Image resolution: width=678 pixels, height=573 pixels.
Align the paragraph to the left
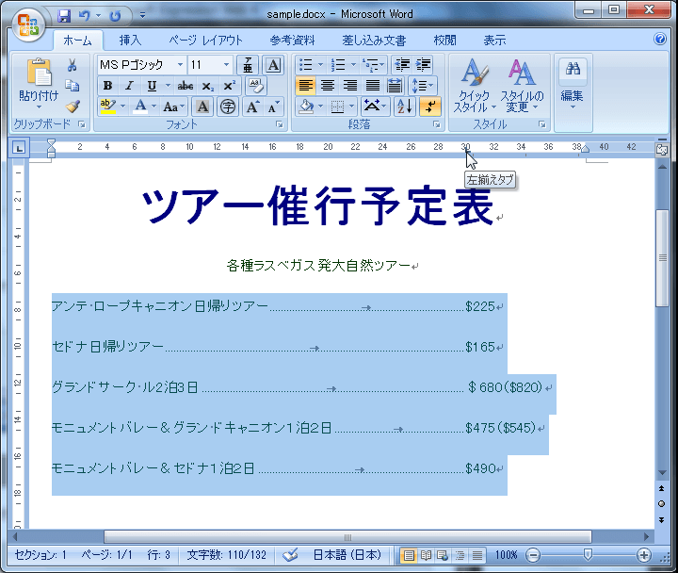tap(306, 86)
